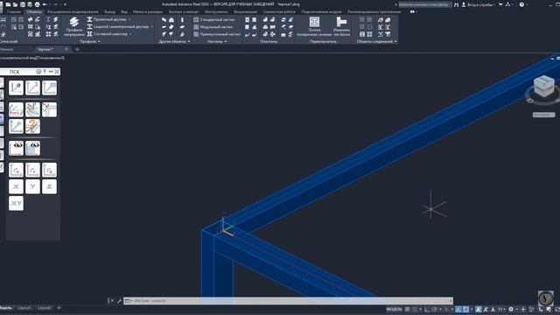The image size is (560, 315).
Task: Select the UCS on plane icon in ПСК
Action: tap(49, 87)
